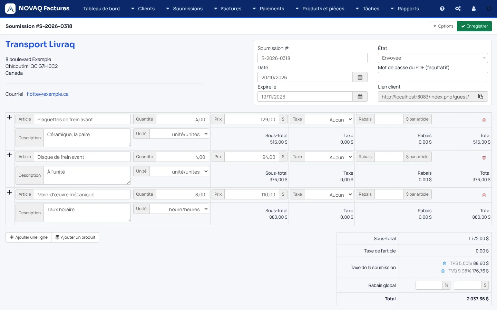Open Unité dropdown for Plaquettes de frein
The width and height of the screenshot is (497, 310).
[179, 134]
